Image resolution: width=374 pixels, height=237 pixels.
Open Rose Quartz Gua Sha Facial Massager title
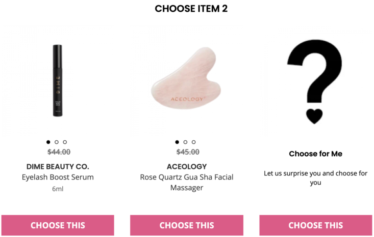coord(187,182)
